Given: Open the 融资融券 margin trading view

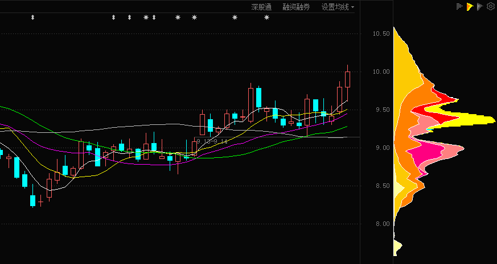Looking at the screenshot, I should 296,7.
